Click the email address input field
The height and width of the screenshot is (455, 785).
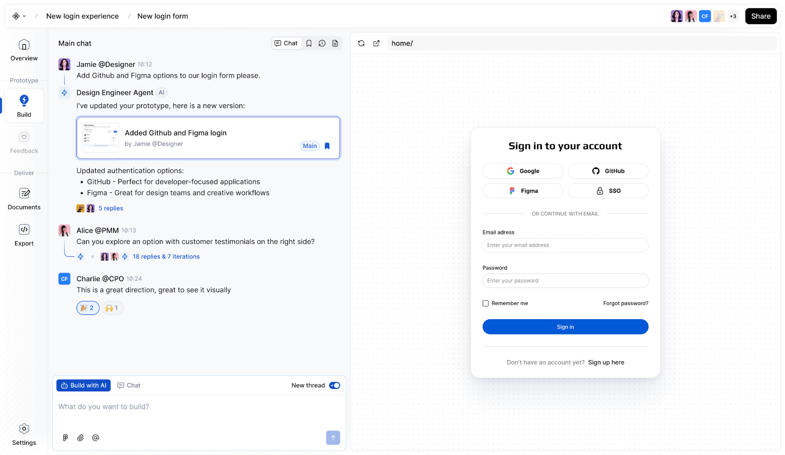click(x=565, y=245)
